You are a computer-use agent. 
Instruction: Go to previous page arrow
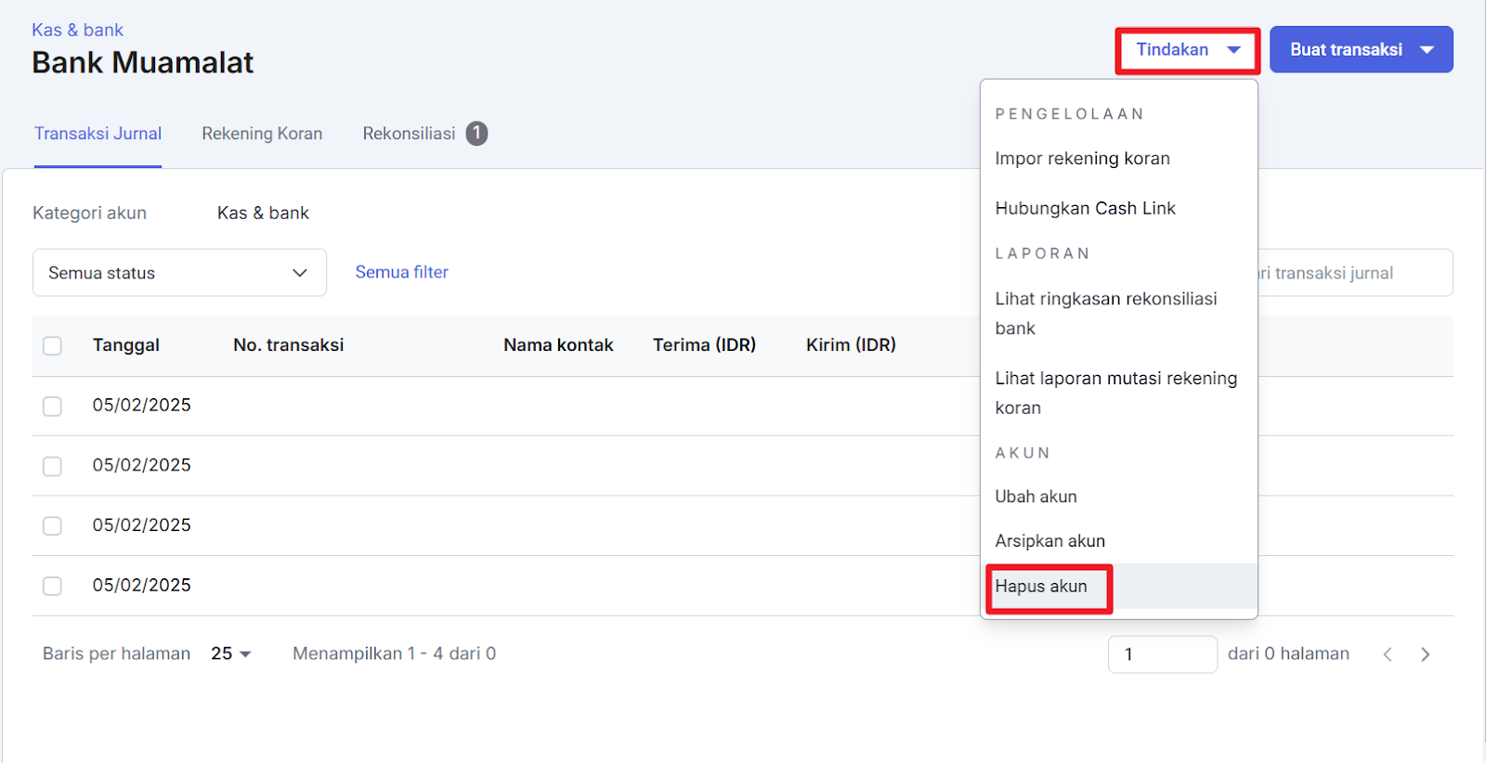click(1388, 654)
